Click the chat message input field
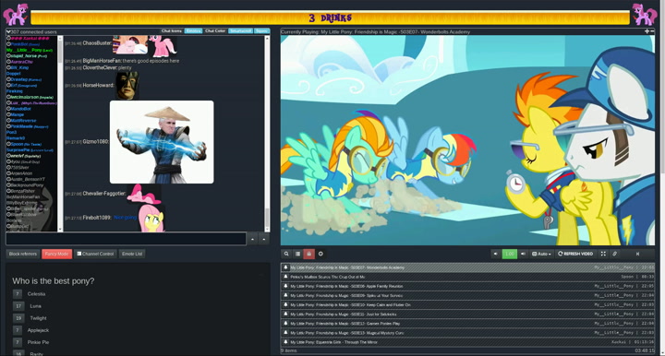Image resolution: width=665 pixels, height=356 pixels. 126,239
